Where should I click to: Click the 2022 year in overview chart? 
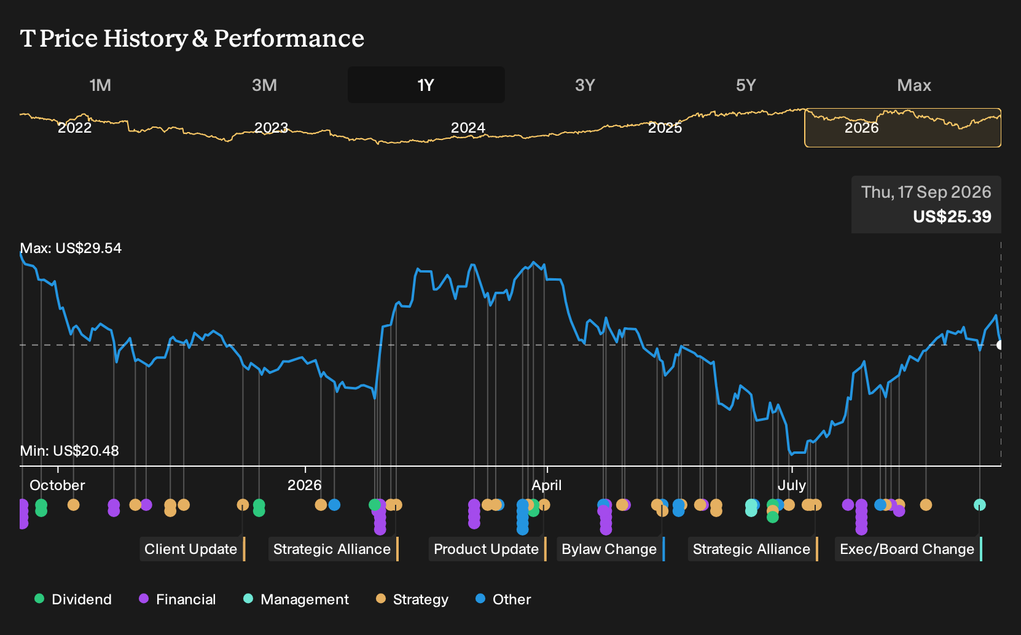[74, 128]
